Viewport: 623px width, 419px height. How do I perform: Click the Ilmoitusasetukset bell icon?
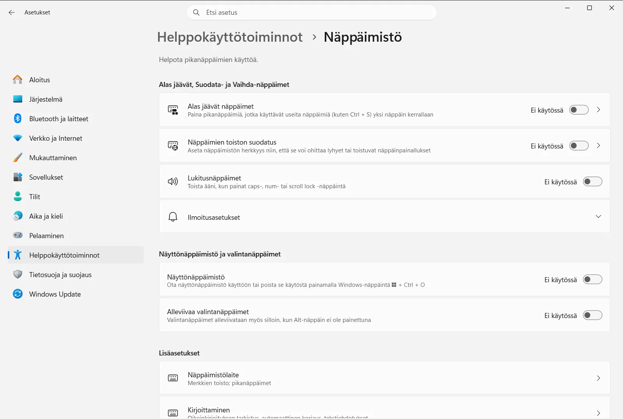(173, 217)
